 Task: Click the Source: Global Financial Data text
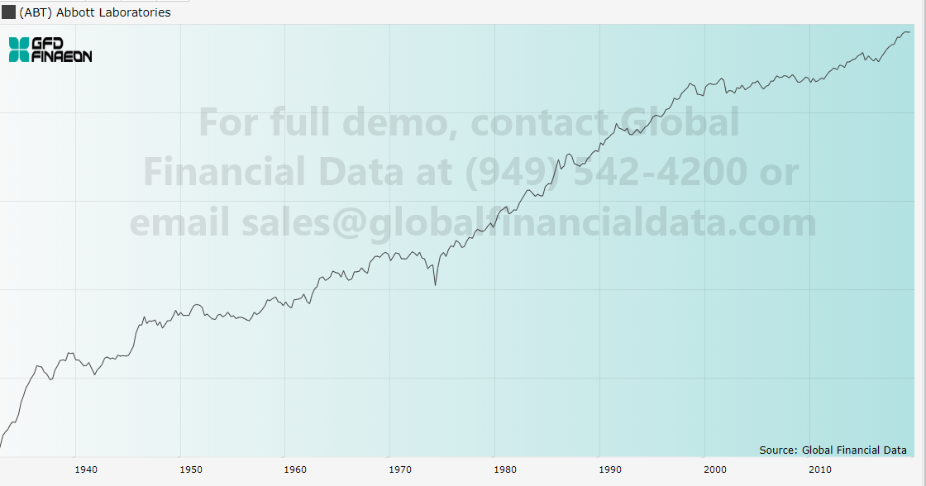pos(833,450)
